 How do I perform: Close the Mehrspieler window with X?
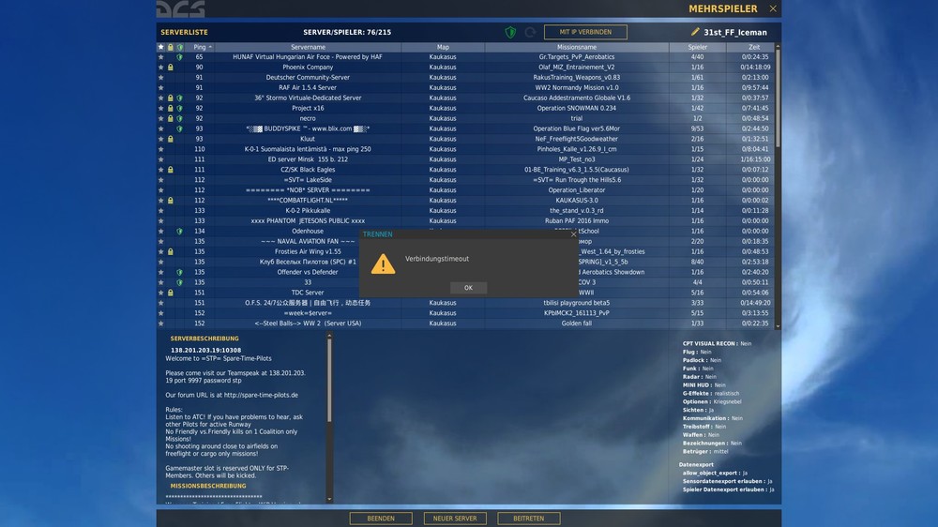click(x=773, y=8)
